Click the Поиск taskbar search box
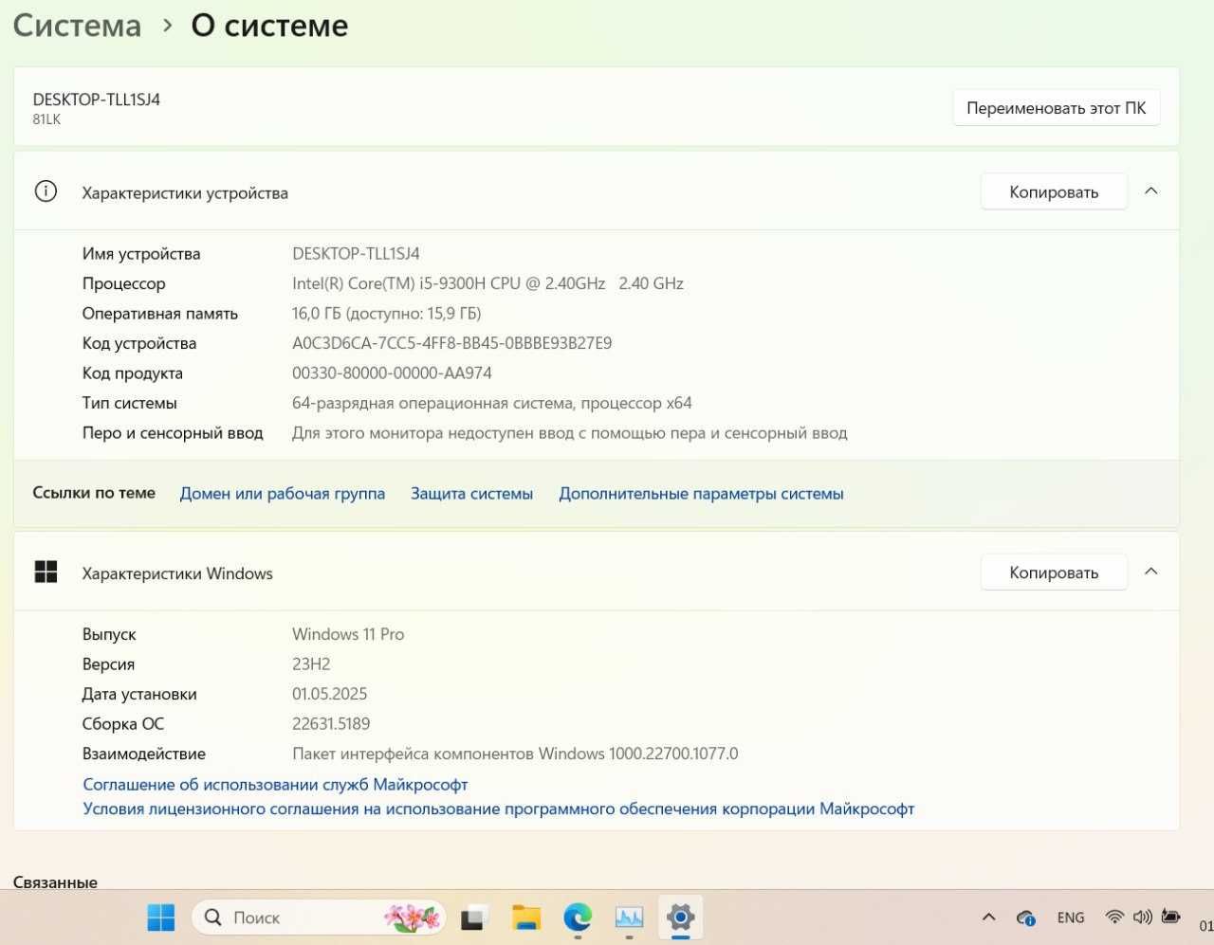The image size is (1214, 945). (319, 918)
